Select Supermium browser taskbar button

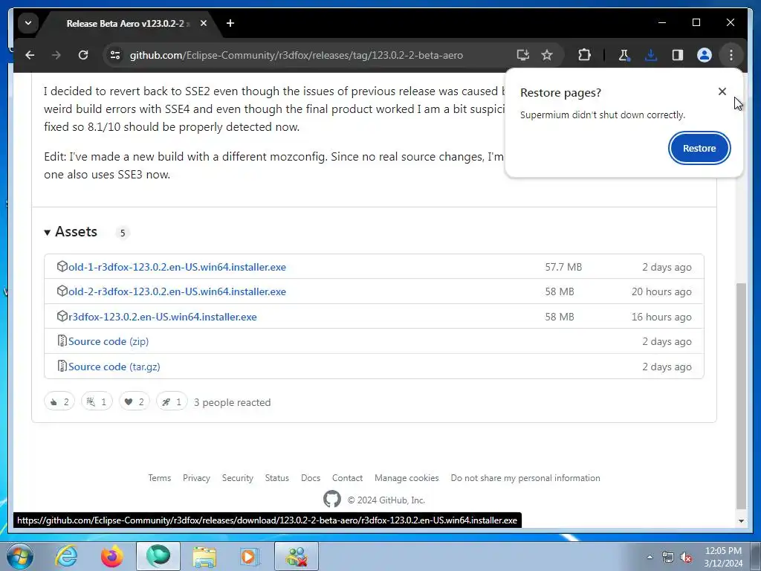158,556
